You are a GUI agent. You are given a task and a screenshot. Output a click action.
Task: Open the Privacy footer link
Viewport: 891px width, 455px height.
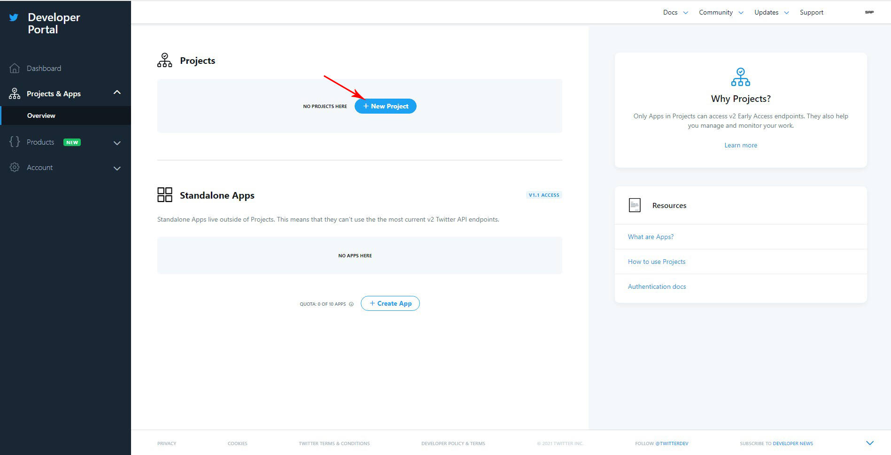[167, 443]
